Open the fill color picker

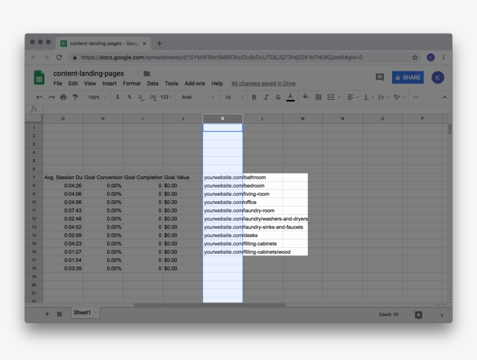click(306, 98)
